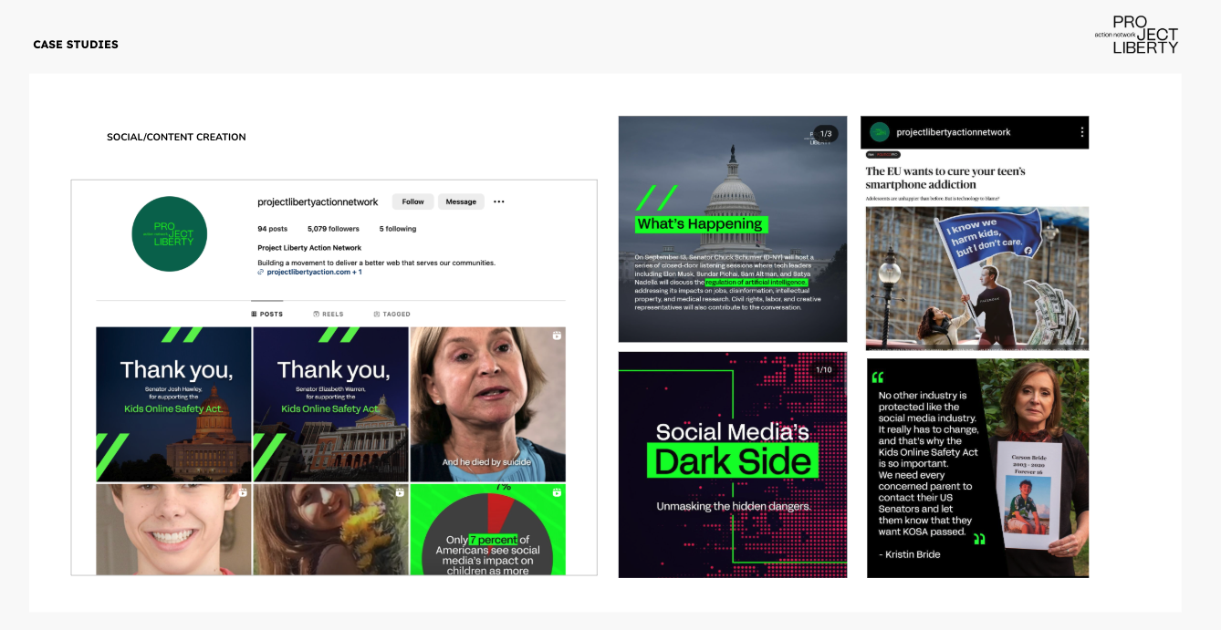Click the Project Liberty Action Network bio name
The height and width of the screenshot is (630, 1221).
[x=309, y=248]
